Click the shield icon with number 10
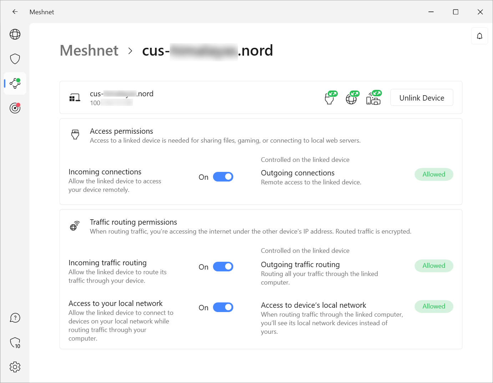The height and width of the screenshot is (383, 493). [x=15, y=343]
